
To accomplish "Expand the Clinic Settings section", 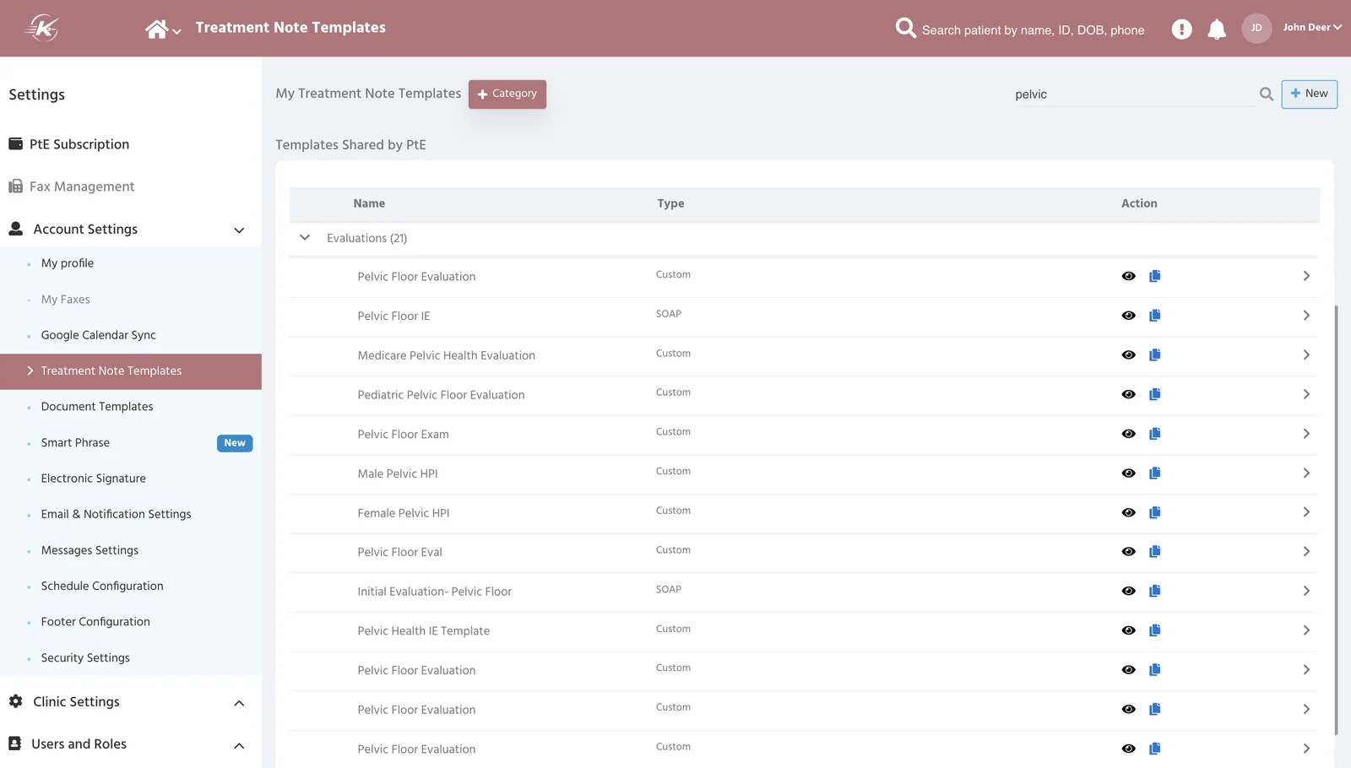I will coord(239,703).
